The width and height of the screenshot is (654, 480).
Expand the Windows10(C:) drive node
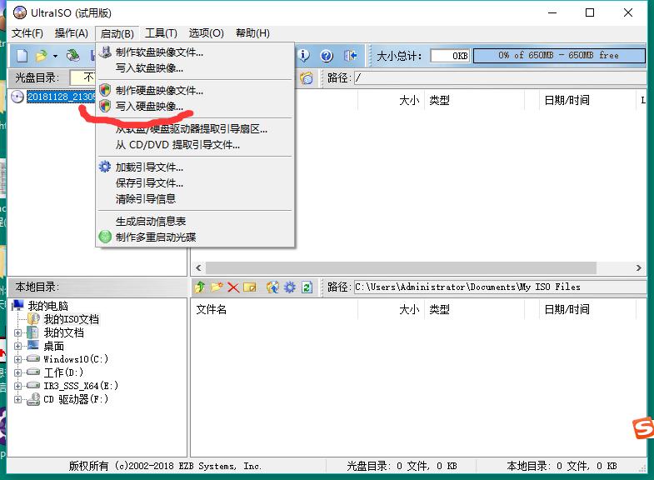(18, 359)
